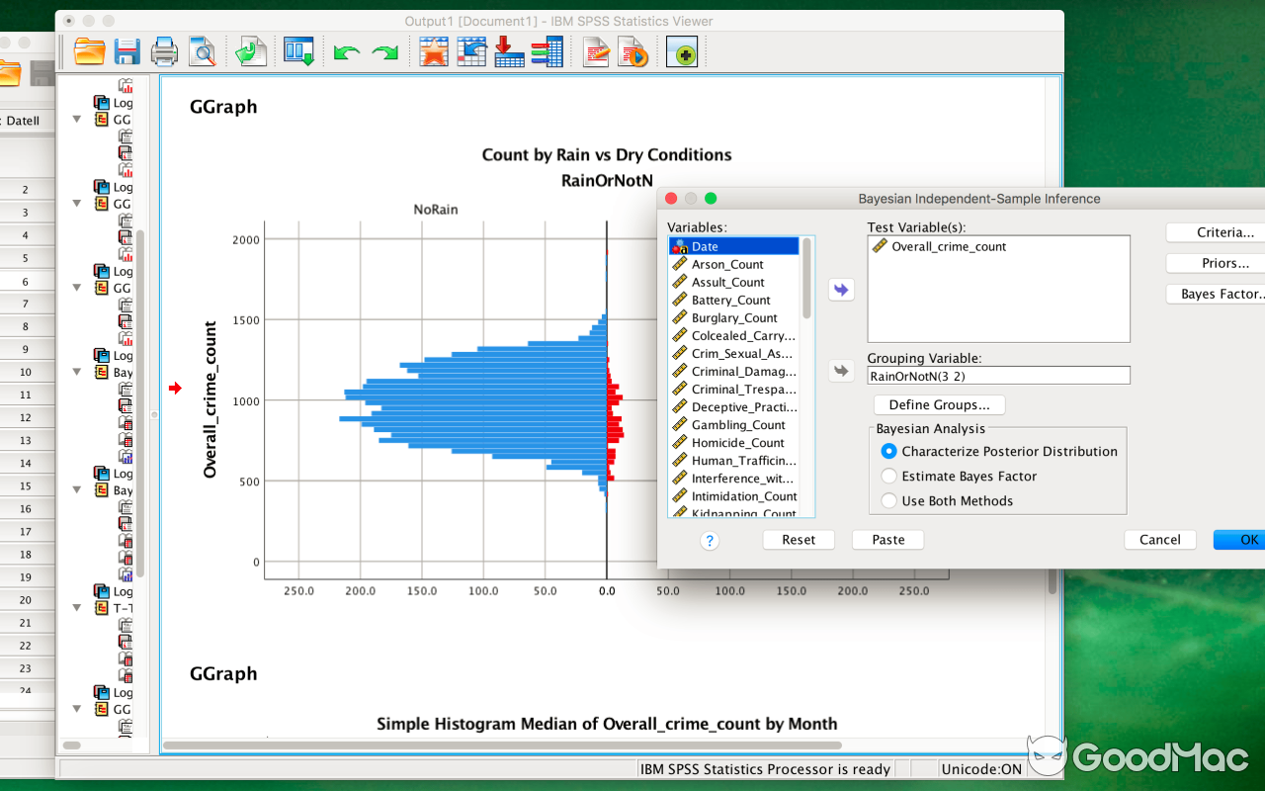Open print preview of the output
This screenshot has height=791, width=1265.
(203, 50)
